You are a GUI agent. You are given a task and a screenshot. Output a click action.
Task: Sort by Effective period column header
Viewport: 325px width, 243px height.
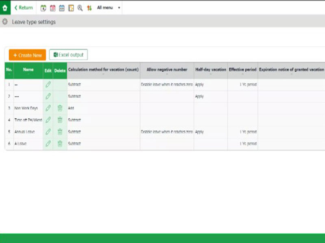(x=243, y=70)
